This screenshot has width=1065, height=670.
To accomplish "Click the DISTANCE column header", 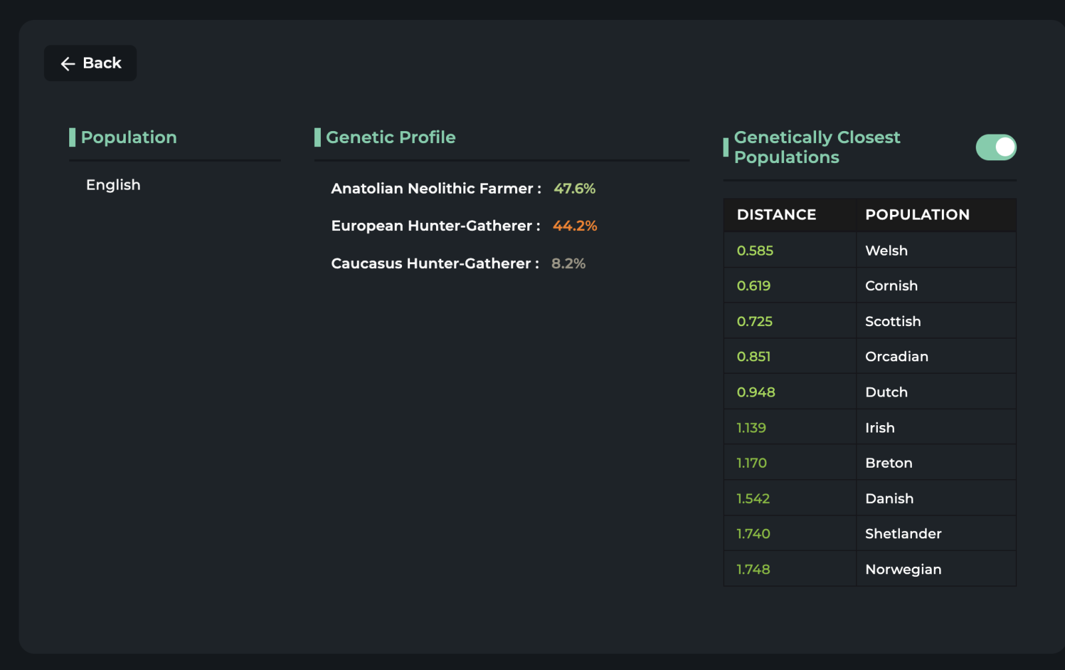I will (x=776, y=215).
